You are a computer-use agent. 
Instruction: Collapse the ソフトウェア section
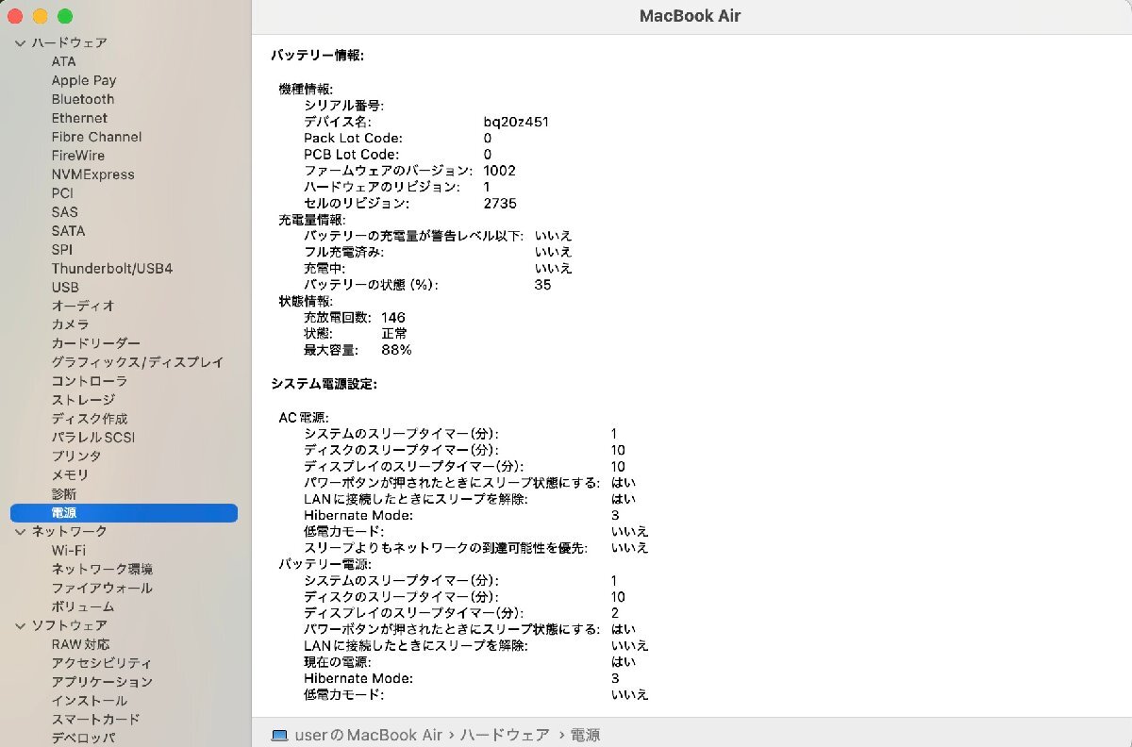20,625
